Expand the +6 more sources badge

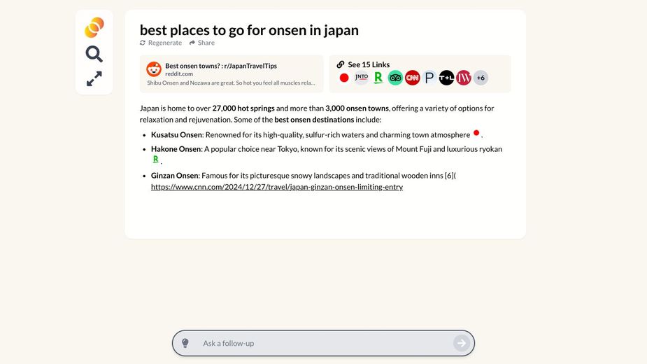pos(481,78)
